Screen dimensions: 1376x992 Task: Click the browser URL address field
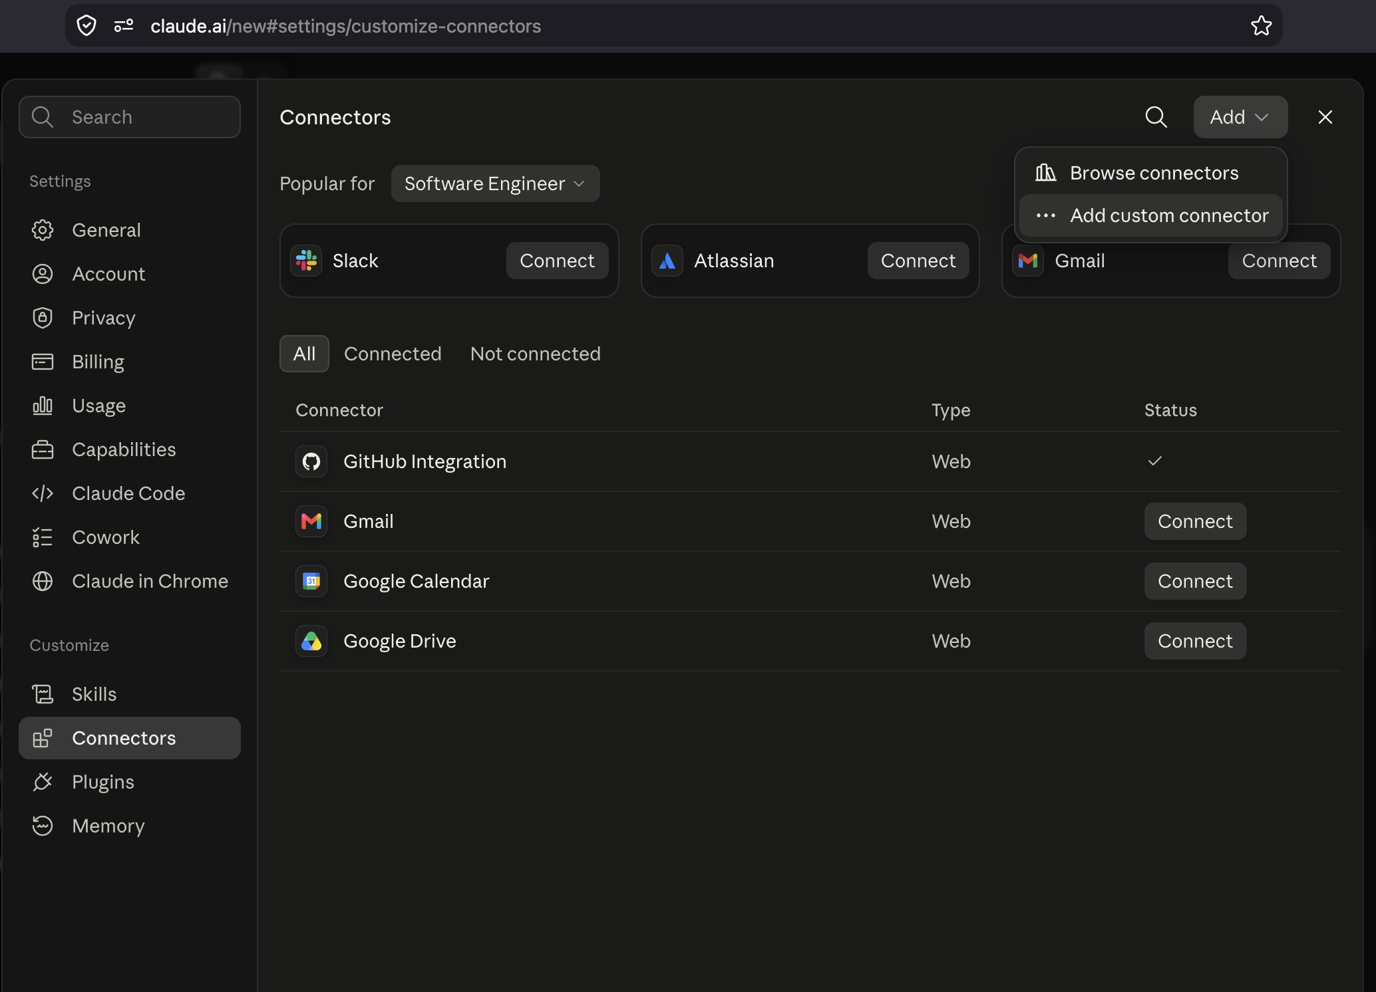(x=673, y=26)
